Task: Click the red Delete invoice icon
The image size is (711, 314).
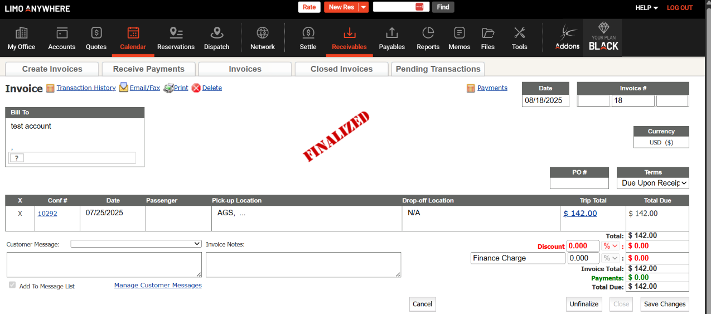Action: tap(196, 88)
